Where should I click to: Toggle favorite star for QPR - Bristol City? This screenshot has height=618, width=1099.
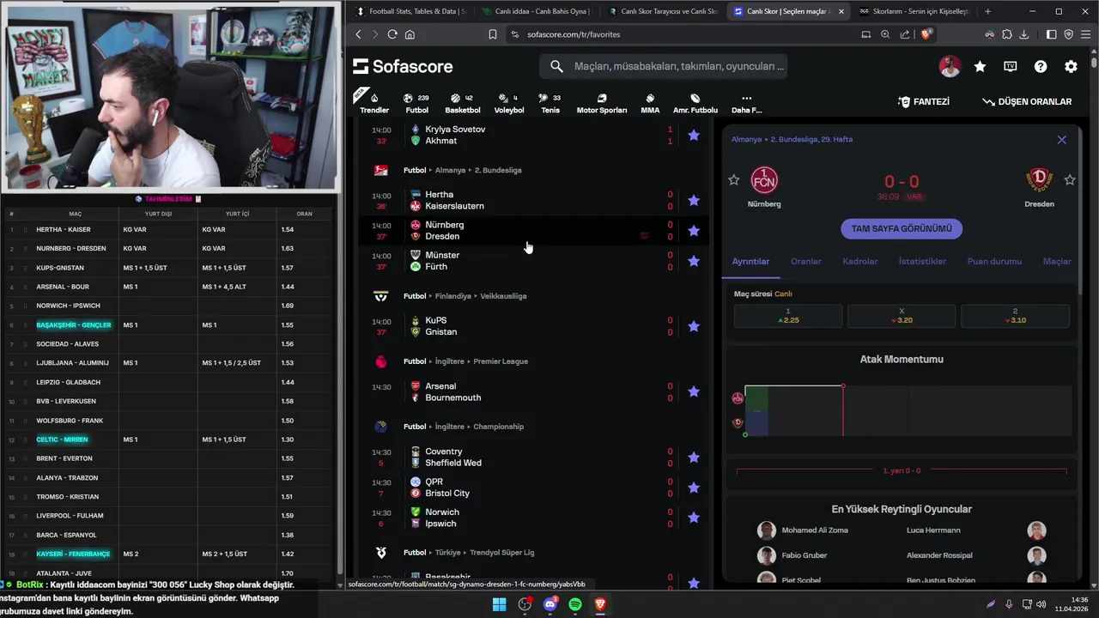point(694,488)
